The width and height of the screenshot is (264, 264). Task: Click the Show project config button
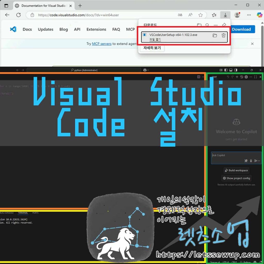coord(236,178)
